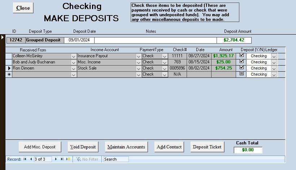Viewport: 296px width, 170px height.
Task: Expand Payment Type dropdown on the new row
Action: tap(165, 75)
